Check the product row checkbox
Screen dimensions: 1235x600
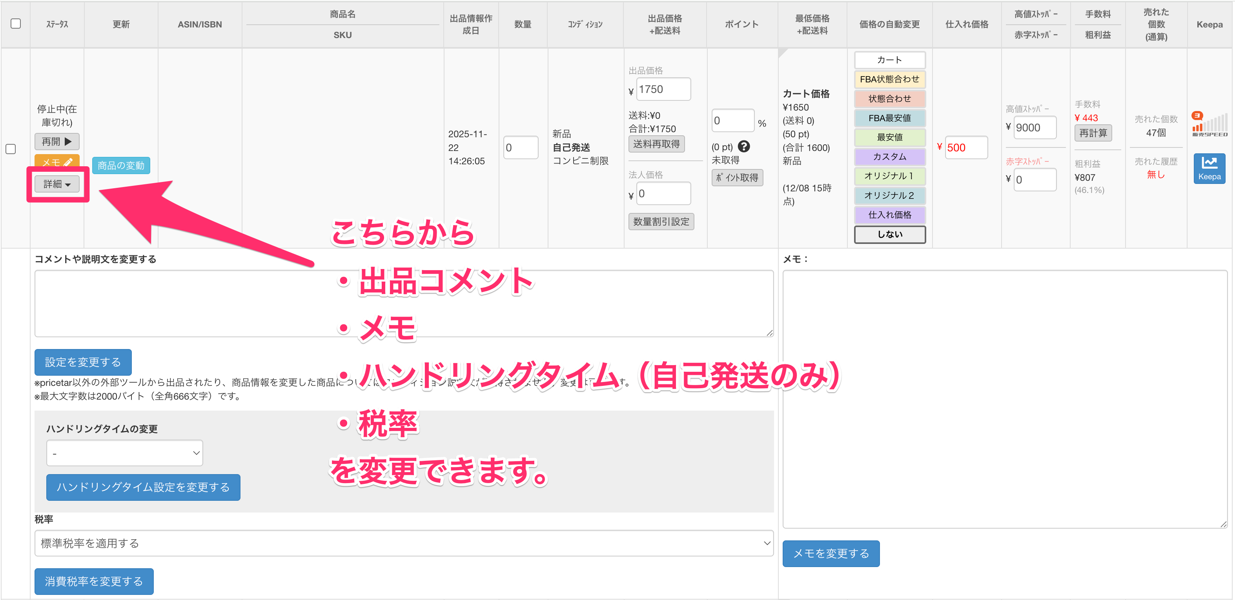(x=11, y=149)
